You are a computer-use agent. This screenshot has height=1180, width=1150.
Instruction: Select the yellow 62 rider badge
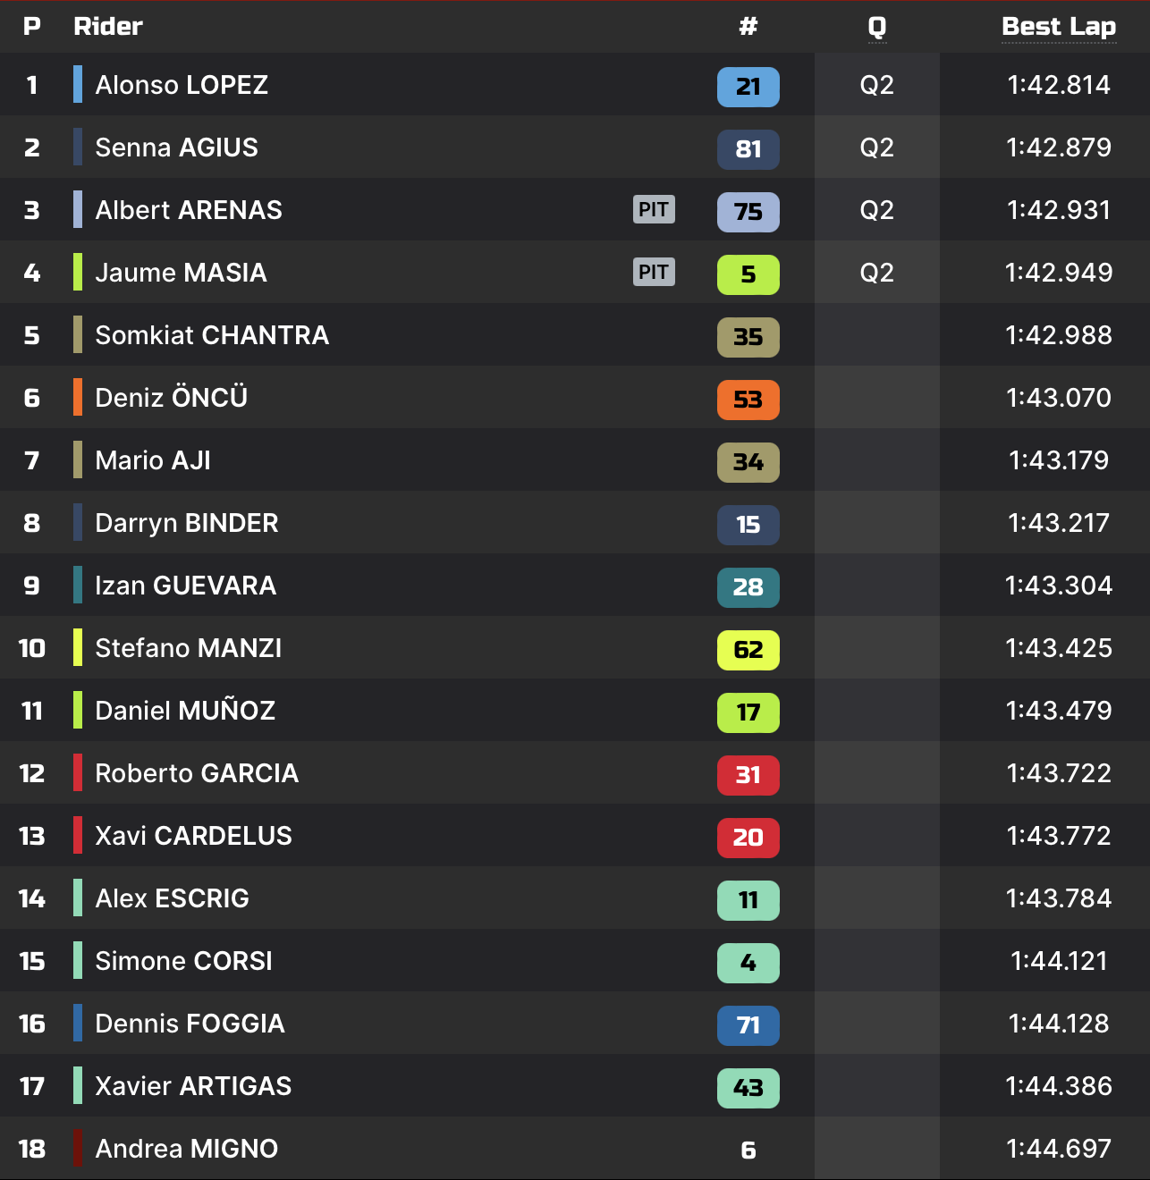[x=748, y=650]
